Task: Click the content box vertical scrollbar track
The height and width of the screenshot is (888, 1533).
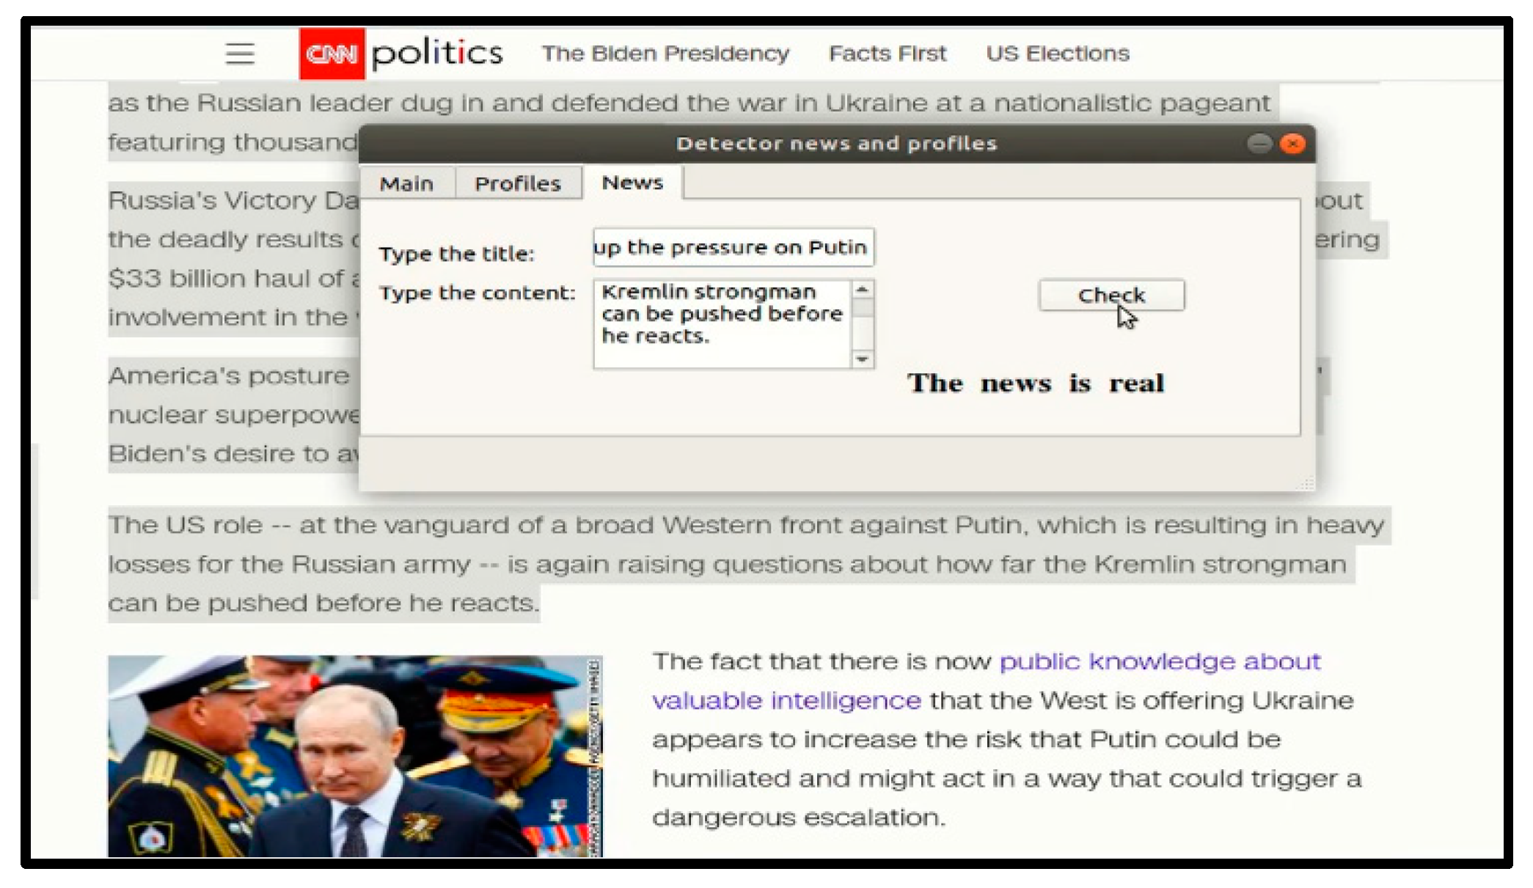Action: pyautogui.click(x=863, y=334)
